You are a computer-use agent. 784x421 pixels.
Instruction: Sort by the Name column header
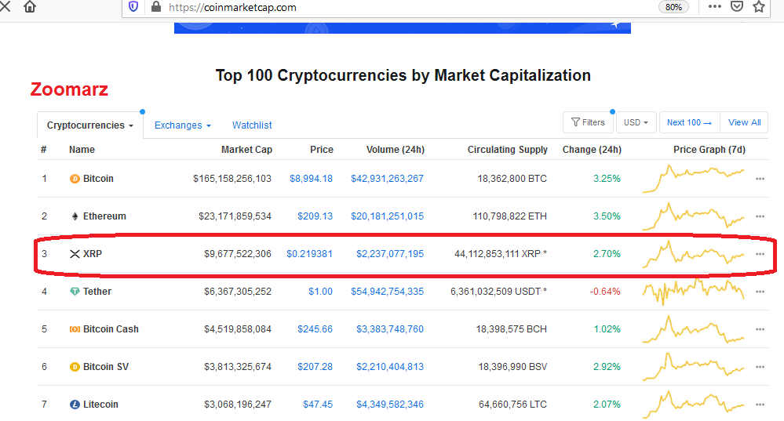(82, 150)
